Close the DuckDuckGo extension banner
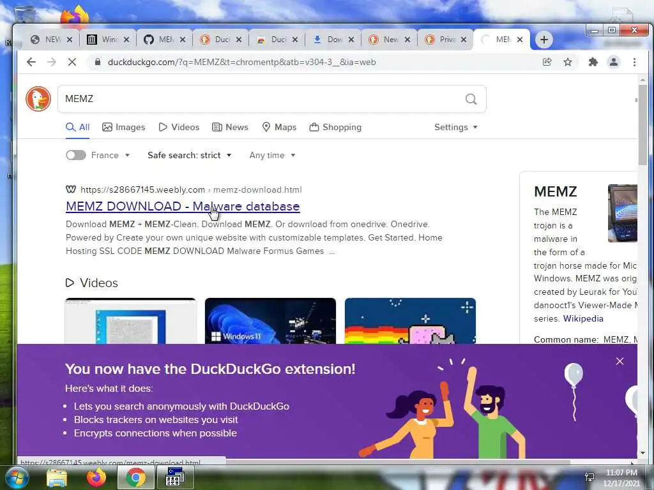Viewport: 654px width, 490px height. [x=620, y=361]
